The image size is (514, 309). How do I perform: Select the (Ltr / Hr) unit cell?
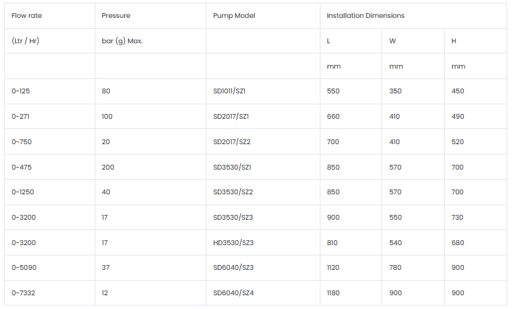(25, 41)
